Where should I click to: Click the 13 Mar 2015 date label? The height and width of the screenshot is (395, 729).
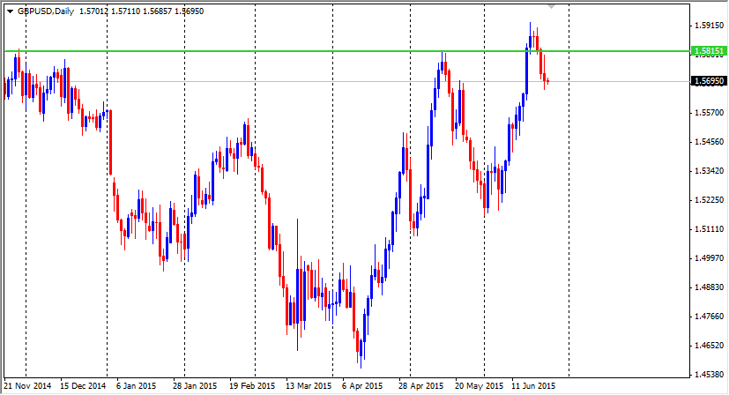309,386
